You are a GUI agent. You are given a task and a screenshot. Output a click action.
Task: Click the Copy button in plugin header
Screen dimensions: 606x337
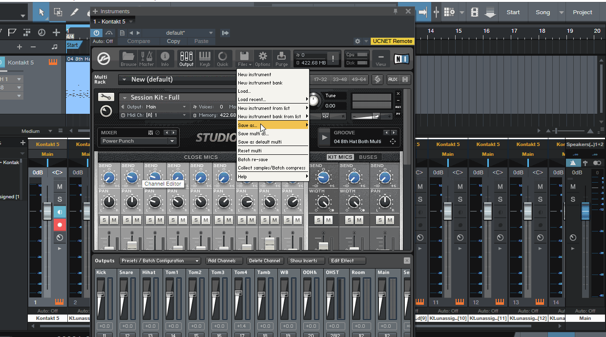click(173, 42)
